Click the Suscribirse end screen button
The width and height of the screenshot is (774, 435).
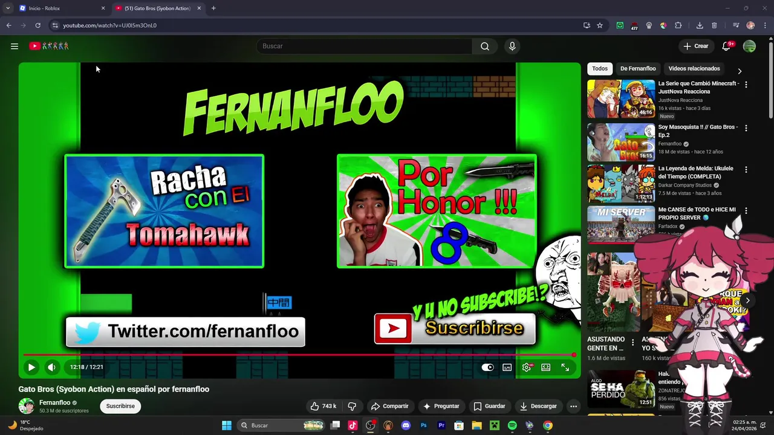tap(455, 329)
